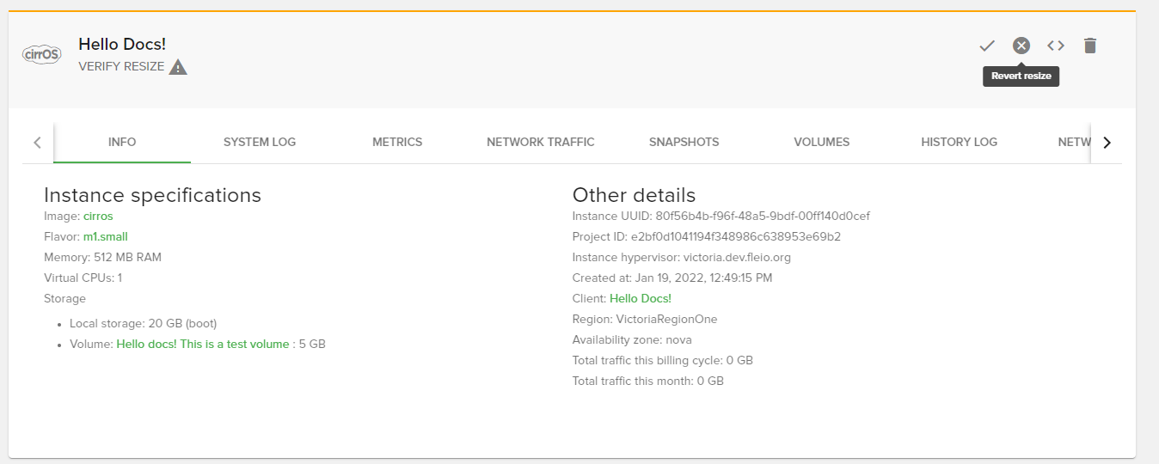Follow the m1.small flavor link
Viewport: 1159px width, 464px height.
pos(106,236)
